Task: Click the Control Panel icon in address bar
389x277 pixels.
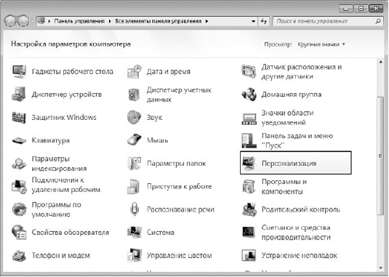Action: 41,21
